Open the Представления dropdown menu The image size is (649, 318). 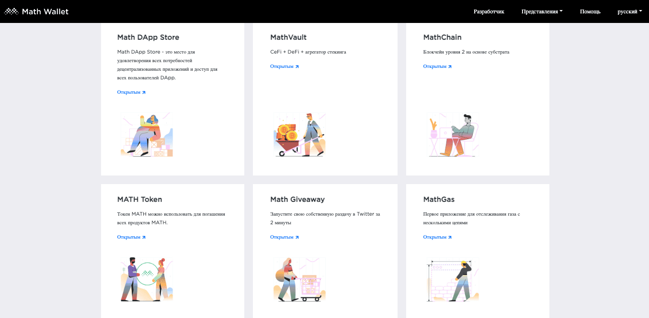(x=542, y=11)
